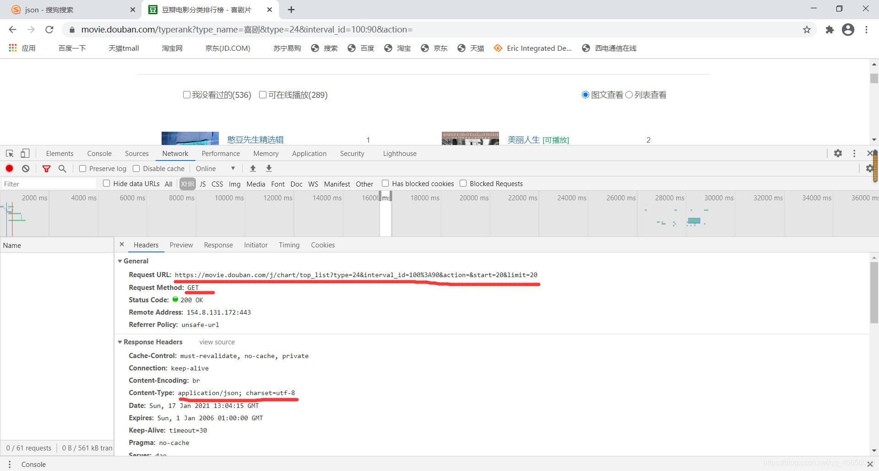Open network search magnifier
The image size is (879, 471).
tap(62, 169)
